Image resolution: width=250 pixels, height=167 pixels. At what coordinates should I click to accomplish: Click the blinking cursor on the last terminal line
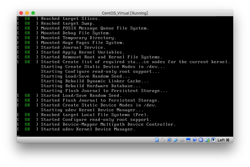[18, 136]
